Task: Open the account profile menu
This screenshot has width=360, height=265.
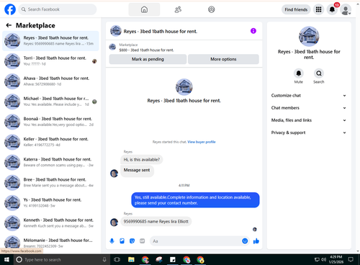Action: click(x=346, y=9)
